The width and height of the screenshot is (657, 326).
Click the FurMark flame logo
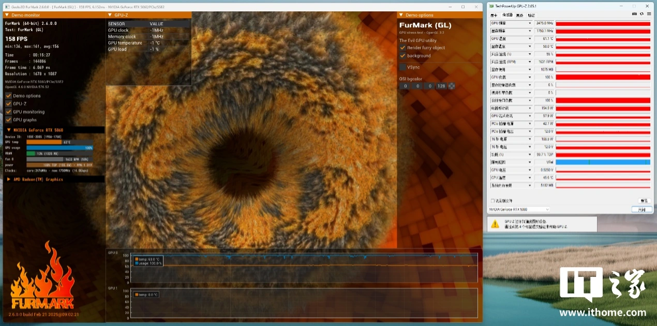(42, 276)
